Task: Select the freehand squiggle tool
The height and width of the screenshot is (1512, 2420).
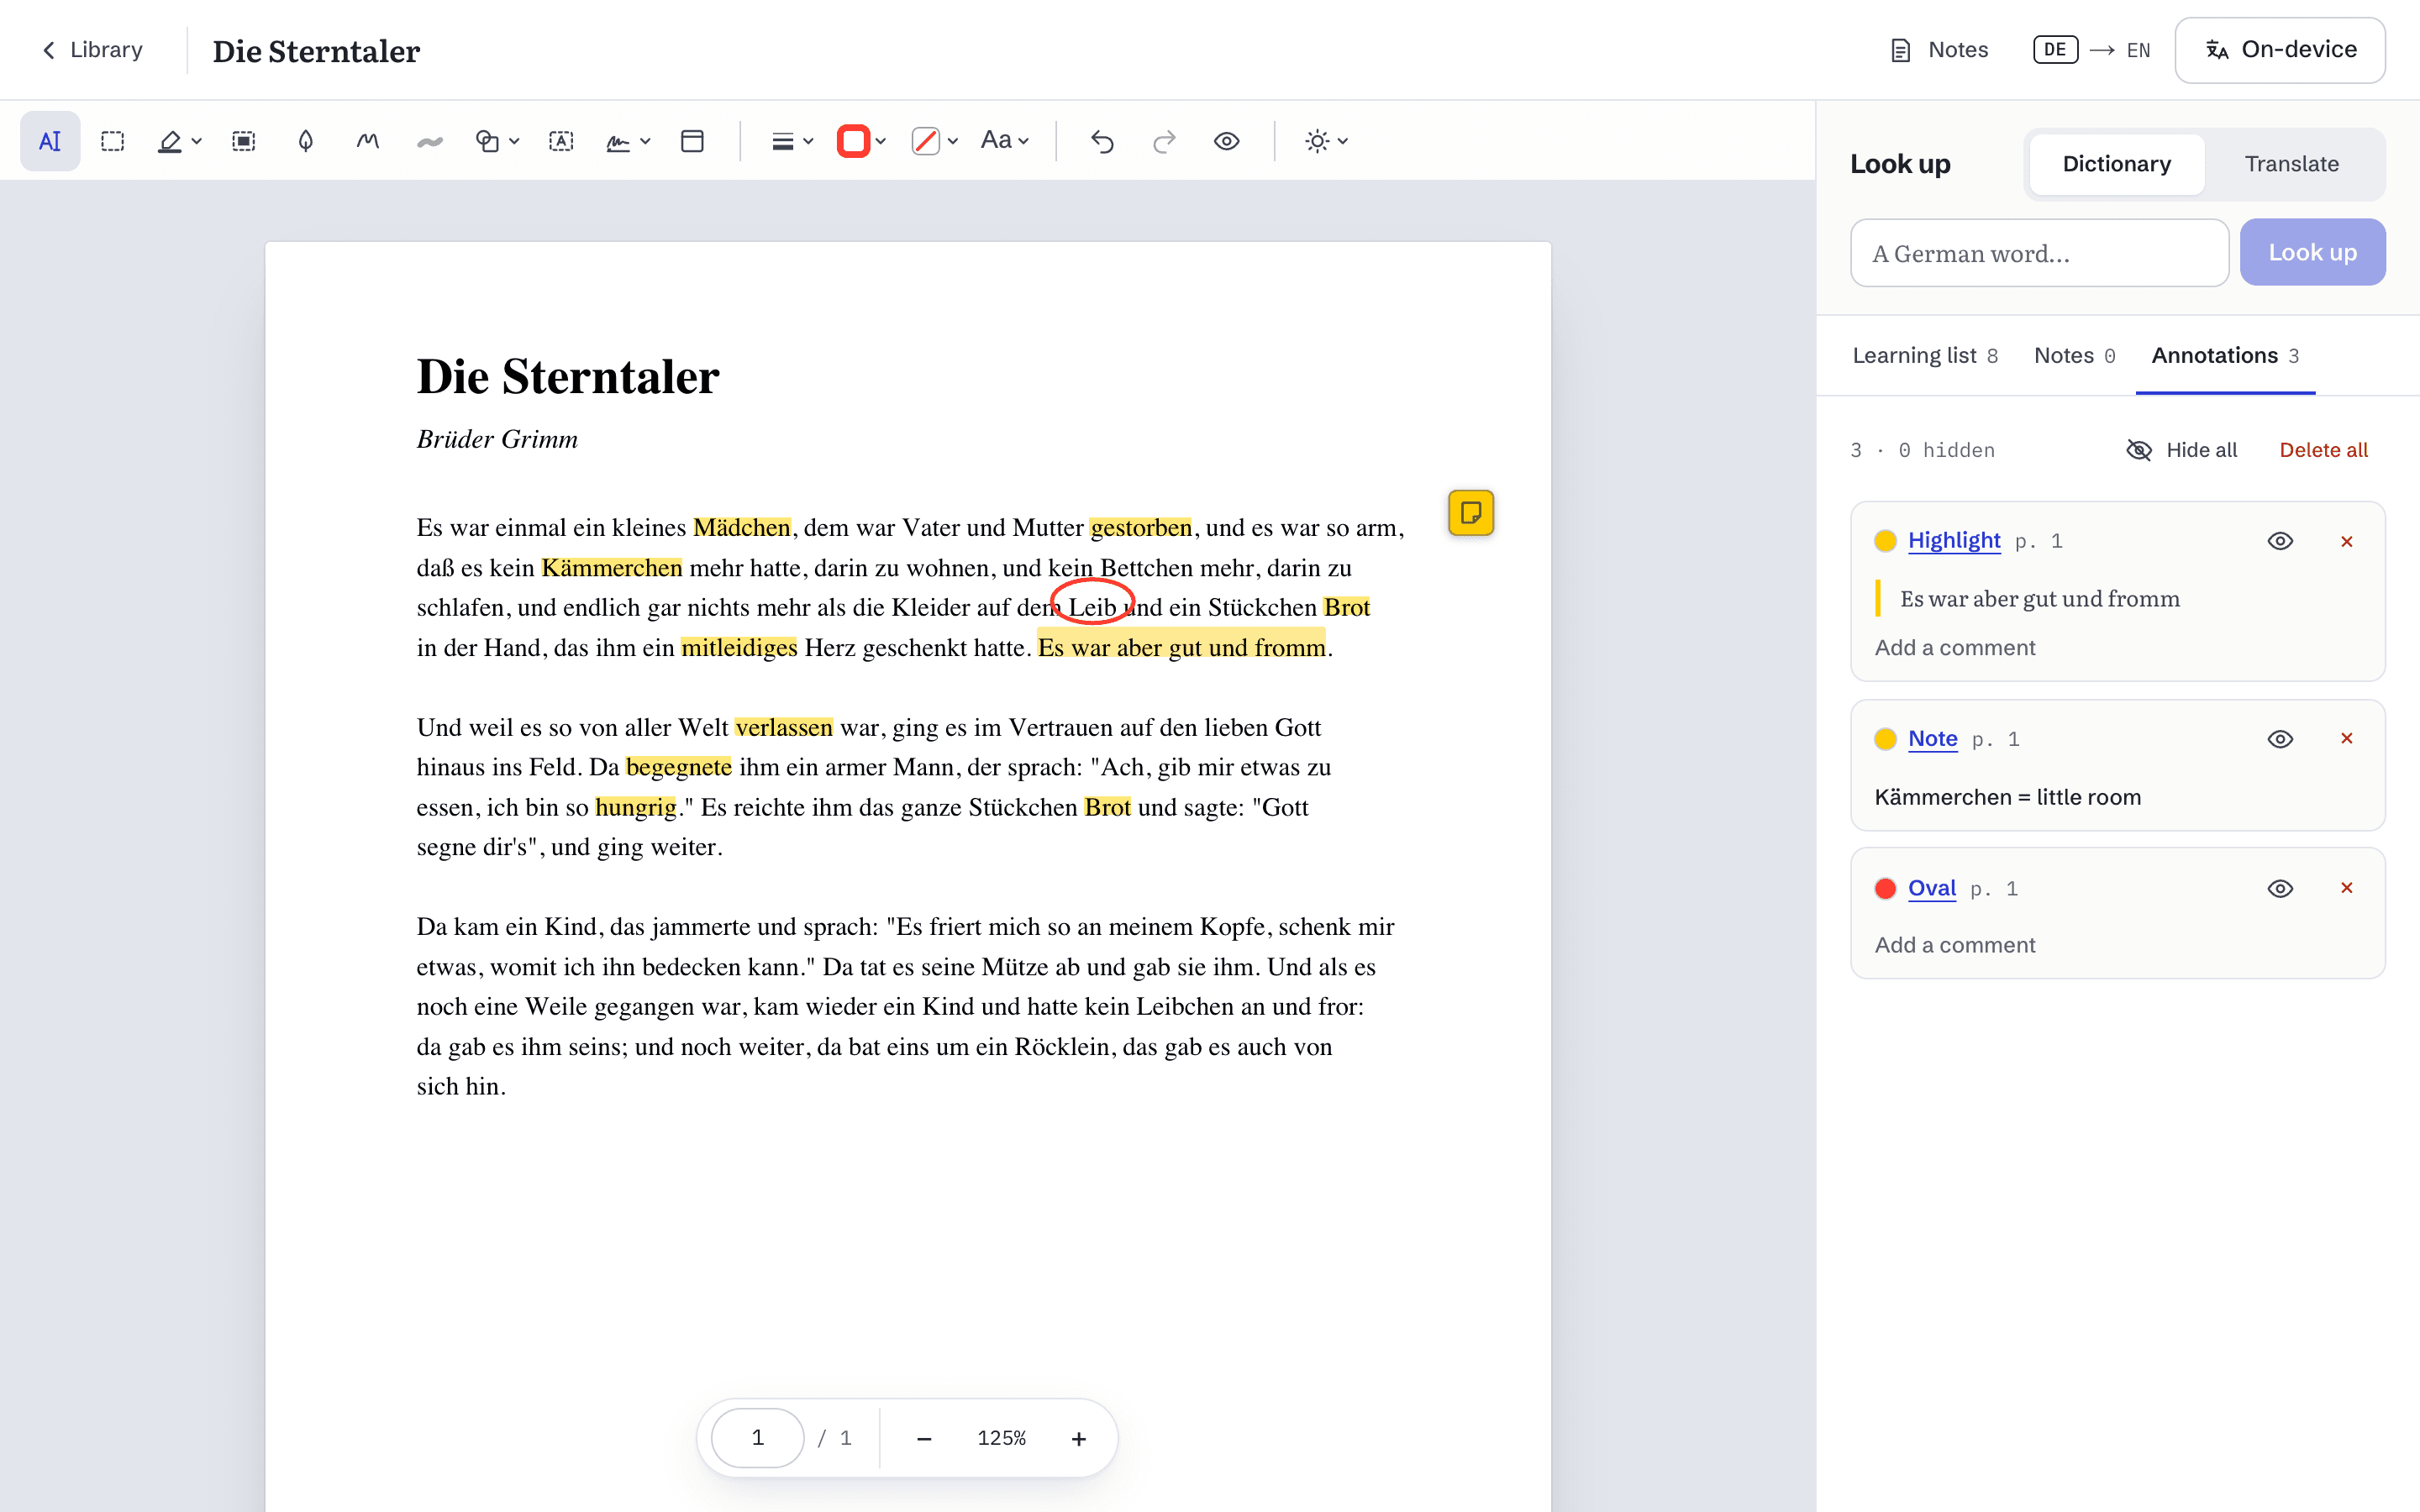Action: click(368, 141)
